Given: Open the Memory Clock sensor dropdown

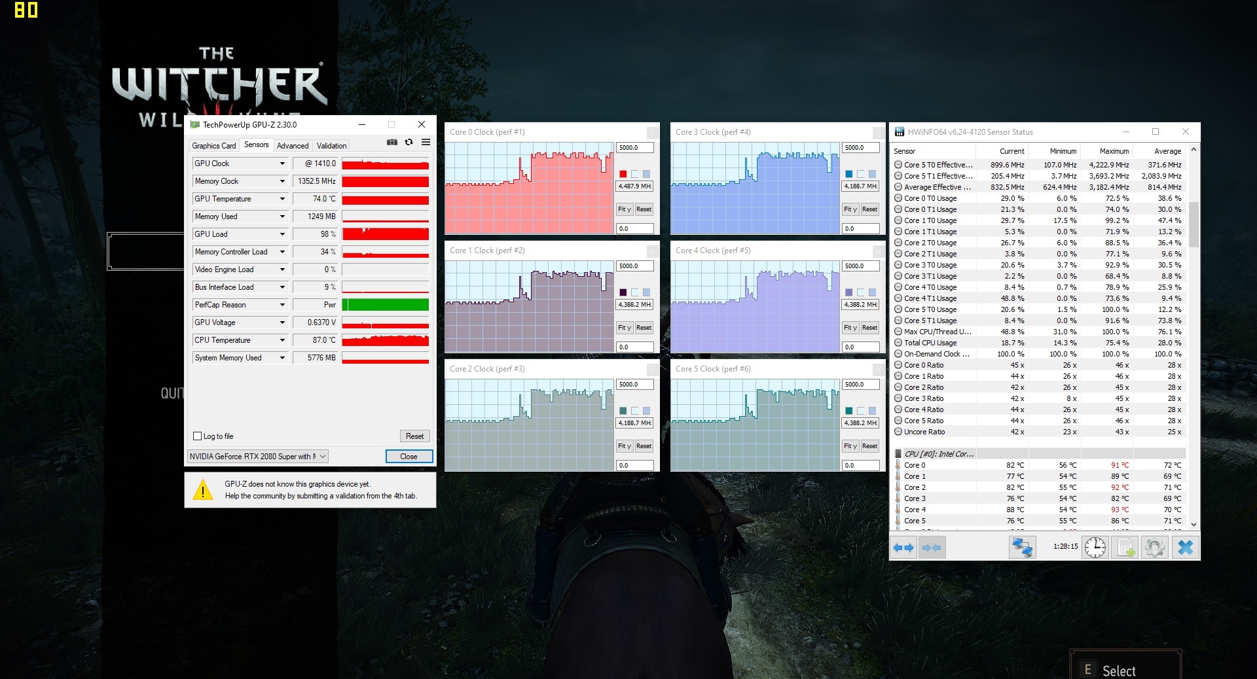Looking at the screenshot, I should tap(282, 181).
